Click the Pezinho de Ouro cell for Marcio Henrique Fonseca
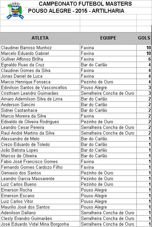The width and height of the screenshot is (152, 227). point(108,82)
